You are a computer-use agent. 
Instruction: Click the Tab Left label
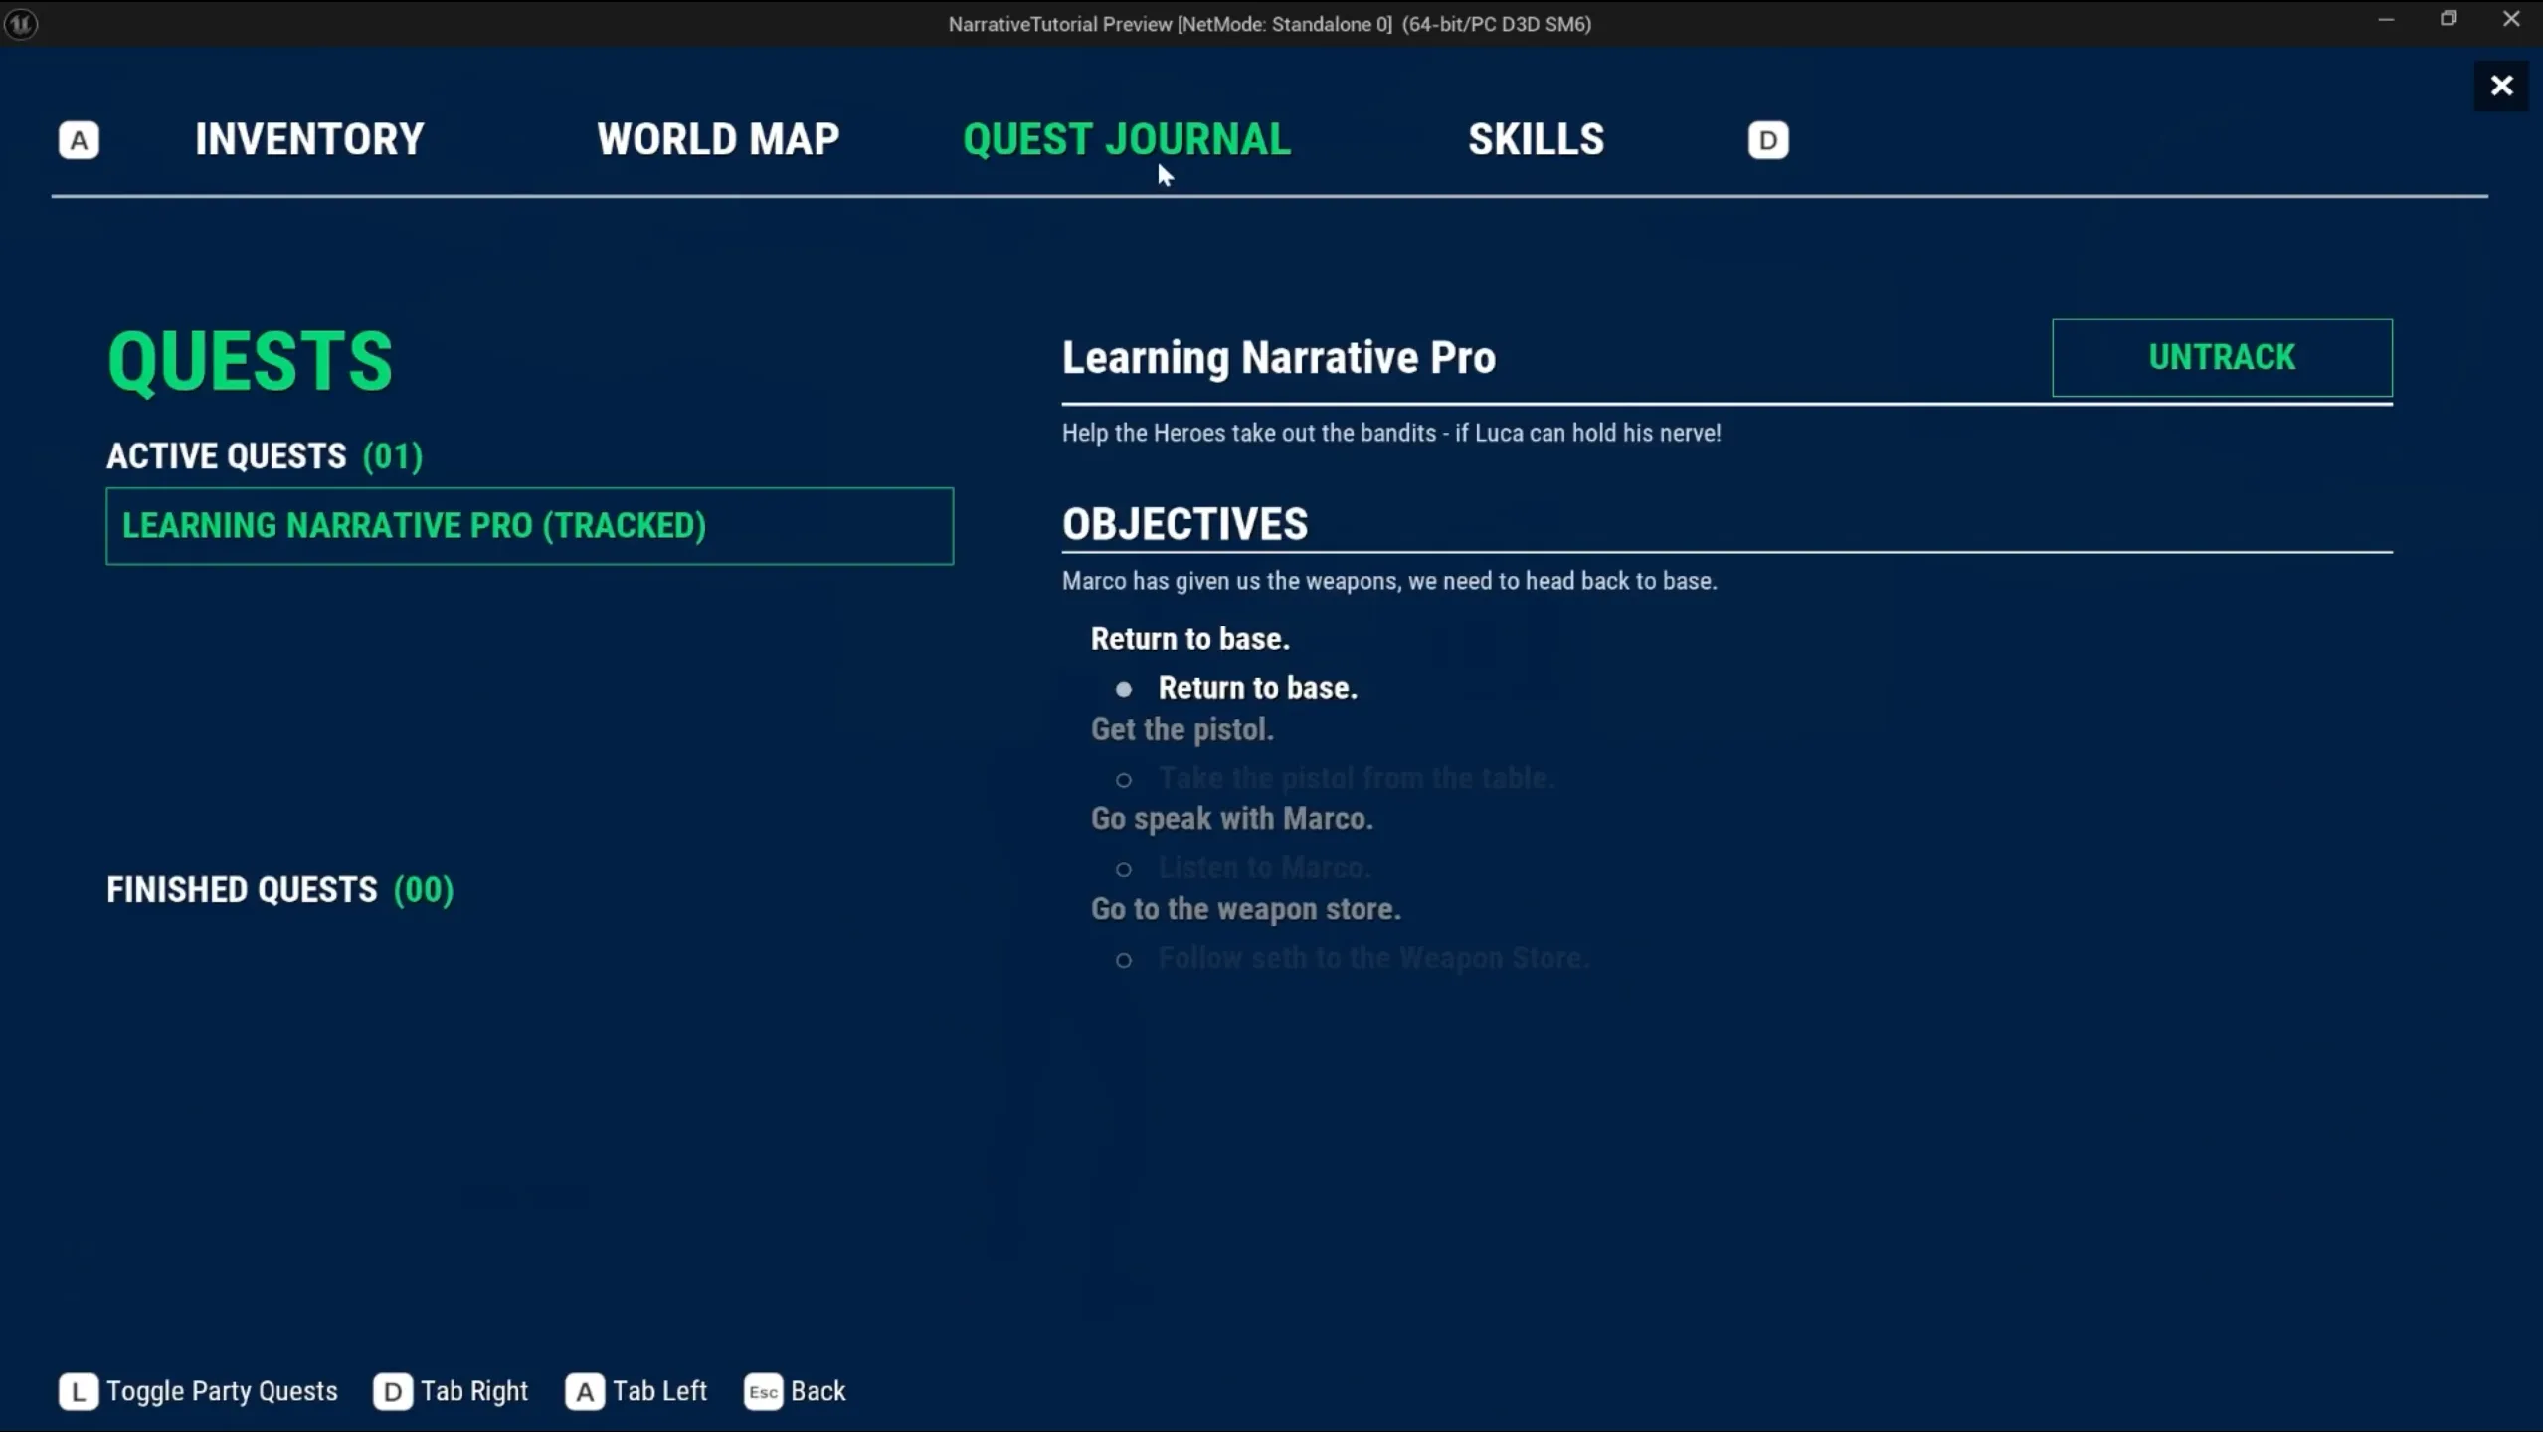click(x=659, y=1391)
